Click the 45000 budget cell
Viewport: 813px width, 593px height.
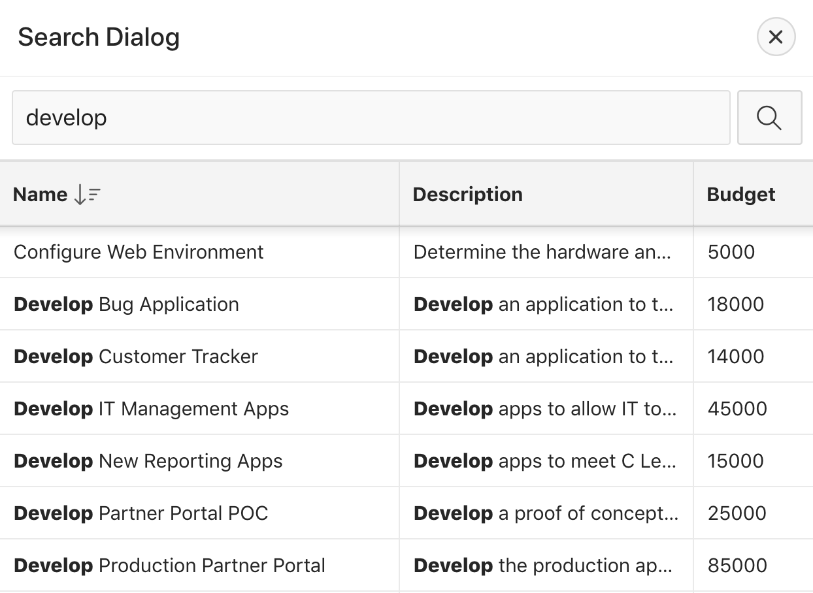tap(737, 409)
